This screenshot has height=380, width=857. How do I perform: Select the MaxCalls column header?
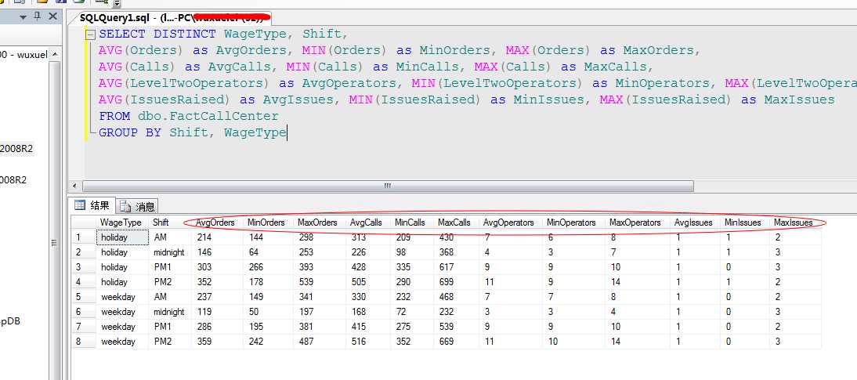click(454, 223)
